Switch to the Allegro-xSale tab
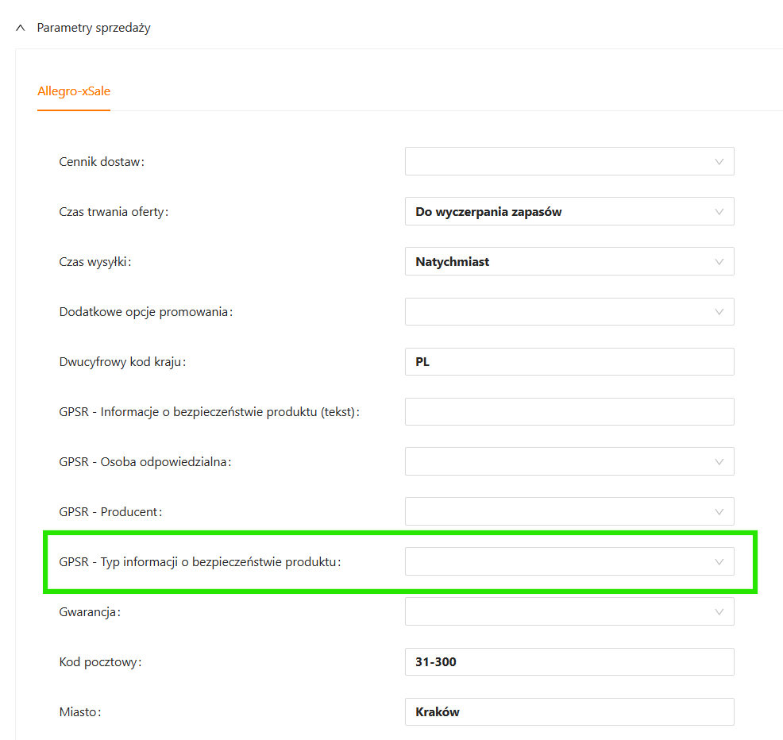Viewport: 783px width, 740px height. tap(74, 91)
